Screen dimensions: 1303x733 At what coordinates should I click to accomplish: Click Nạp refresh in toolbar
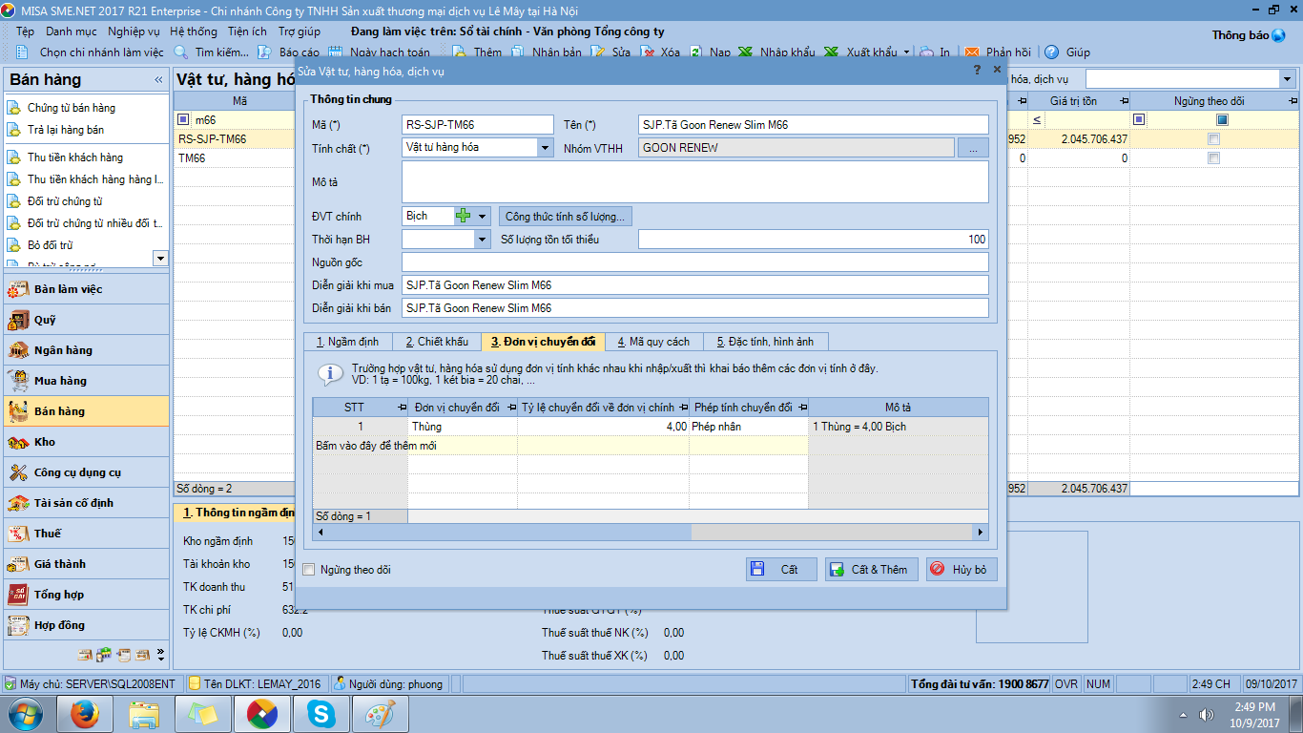pyautogui.click(x=710, y=52)
